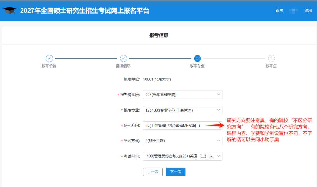Click the blurred user avatar in the header
Image resolution: width=317 pixels, height=187 pixels.
[294, 11]
